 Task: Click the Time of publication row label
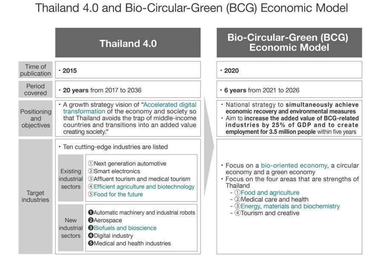pyautogui.click(x=36, y=70)
